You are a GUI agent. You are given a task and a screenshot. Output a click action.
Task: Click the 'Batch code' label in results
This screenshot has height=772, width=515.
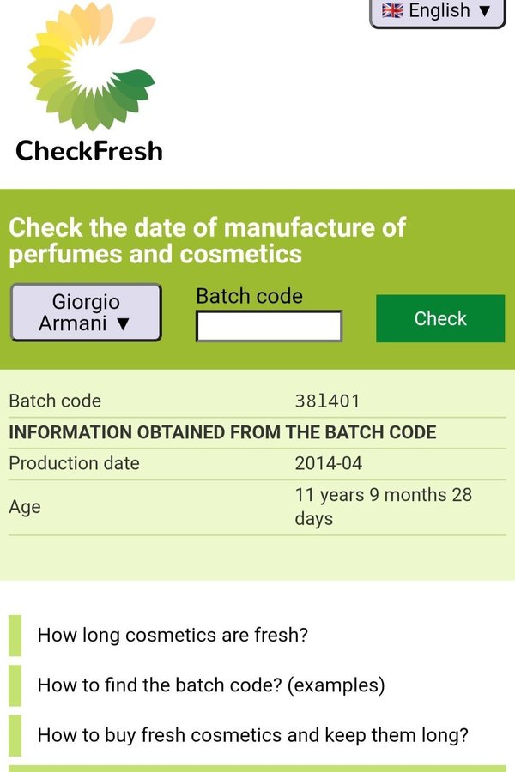55,401
